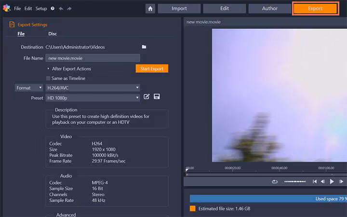Open the HD 1080p preset dropdown
Screen dimensions: 347x217
(x=93, y=97)
